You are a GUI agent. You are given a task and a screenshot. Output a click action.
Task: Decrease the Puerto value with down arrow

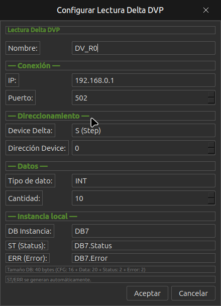click(211, 100)
